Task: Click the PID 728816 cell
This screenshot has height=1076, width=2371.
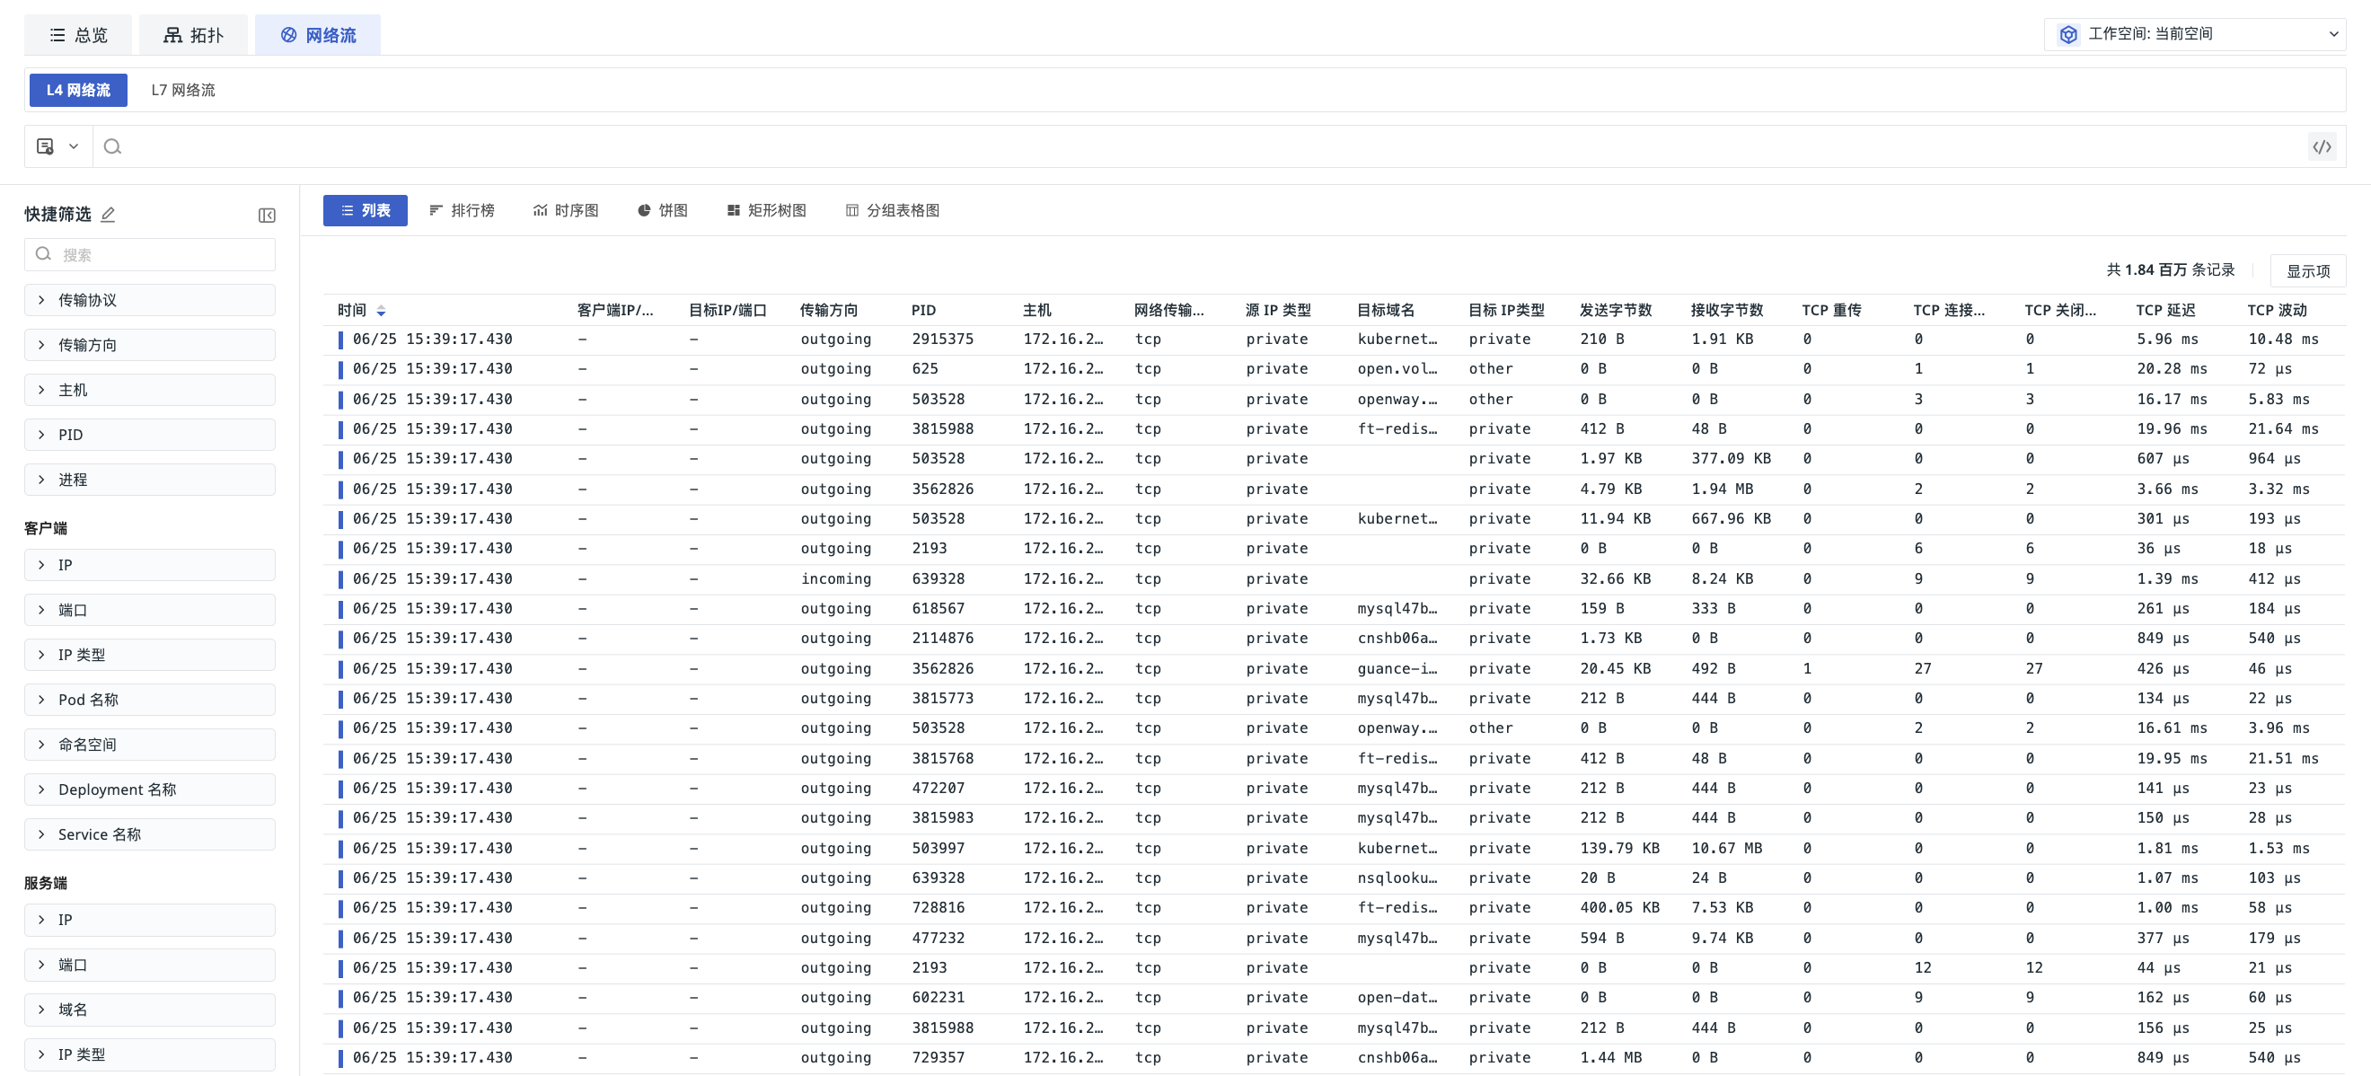Action: click(x=938, y=907)
